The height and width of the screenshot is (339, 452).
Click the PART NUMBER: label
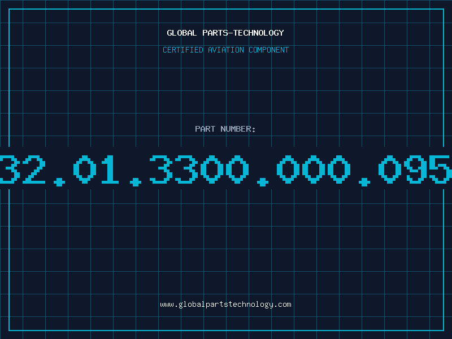225,129
